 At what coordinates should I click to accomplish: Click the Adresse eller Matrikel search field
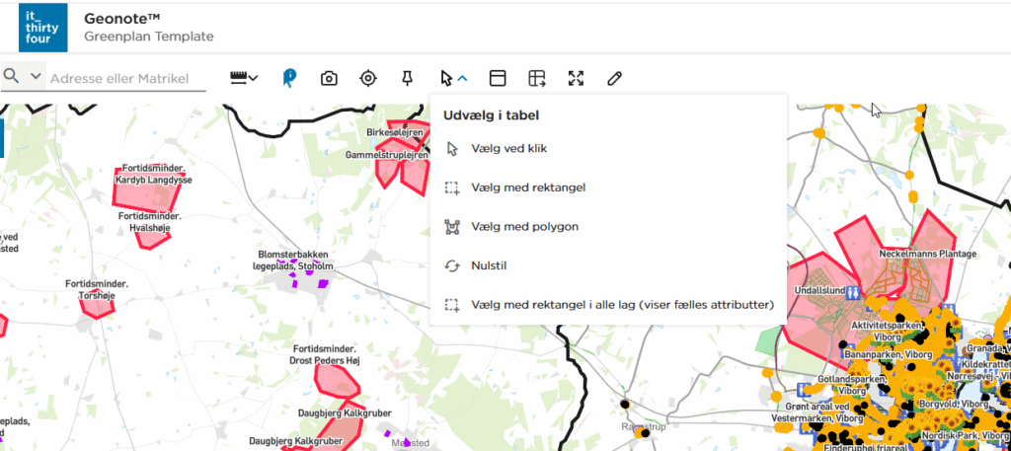click(x=126, y=78)
